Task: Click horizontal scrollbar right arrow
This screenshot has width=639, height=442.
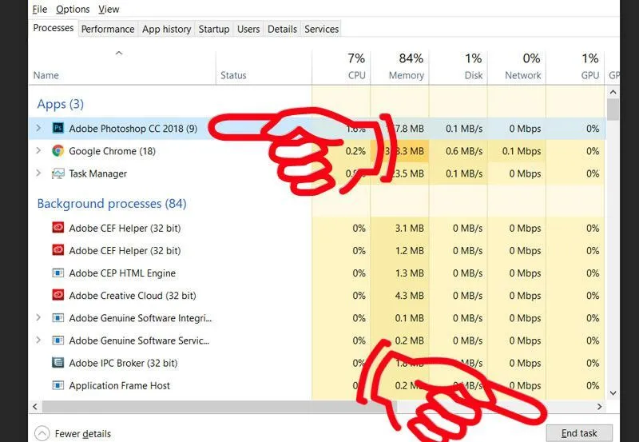Action: 600,407
